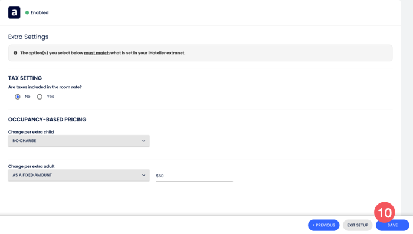Click the Extra Settings page heading

[x=28, y=37]
